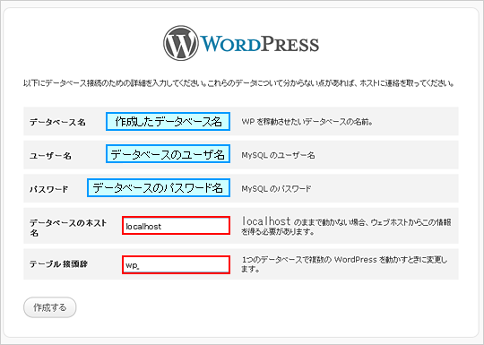
Task: Click the WordPress wordmark text logo
Action: tap(260, 45)
